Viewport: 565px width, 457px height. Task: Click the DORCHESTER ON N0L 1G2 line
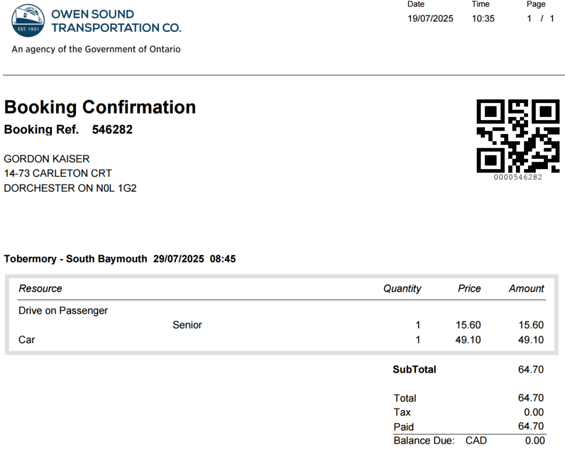[x=70, y=189]
